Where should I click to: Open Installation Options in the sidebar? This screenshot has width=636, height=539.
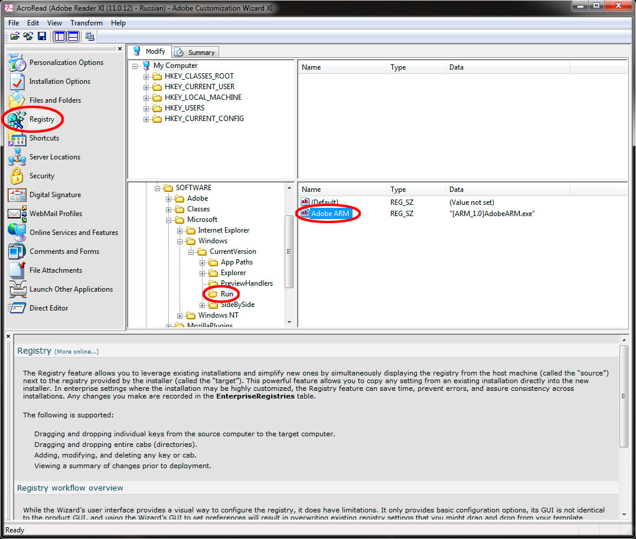pos(60,81)
